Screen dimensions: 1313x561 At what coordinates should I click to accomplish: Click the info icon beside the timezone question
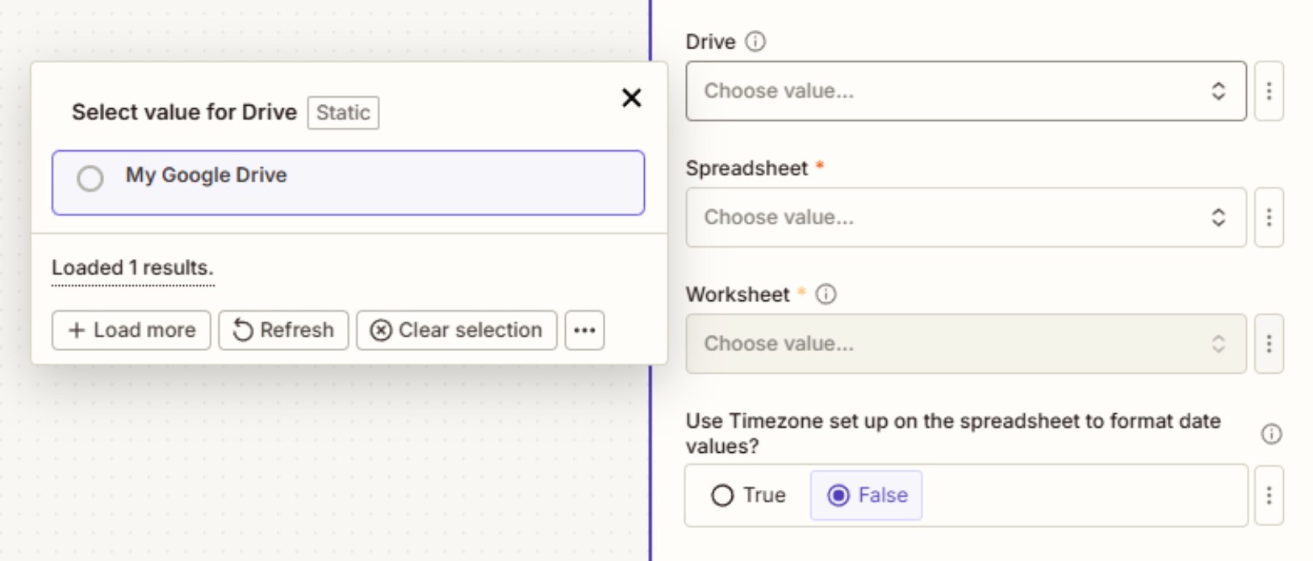pos(1271,434)
